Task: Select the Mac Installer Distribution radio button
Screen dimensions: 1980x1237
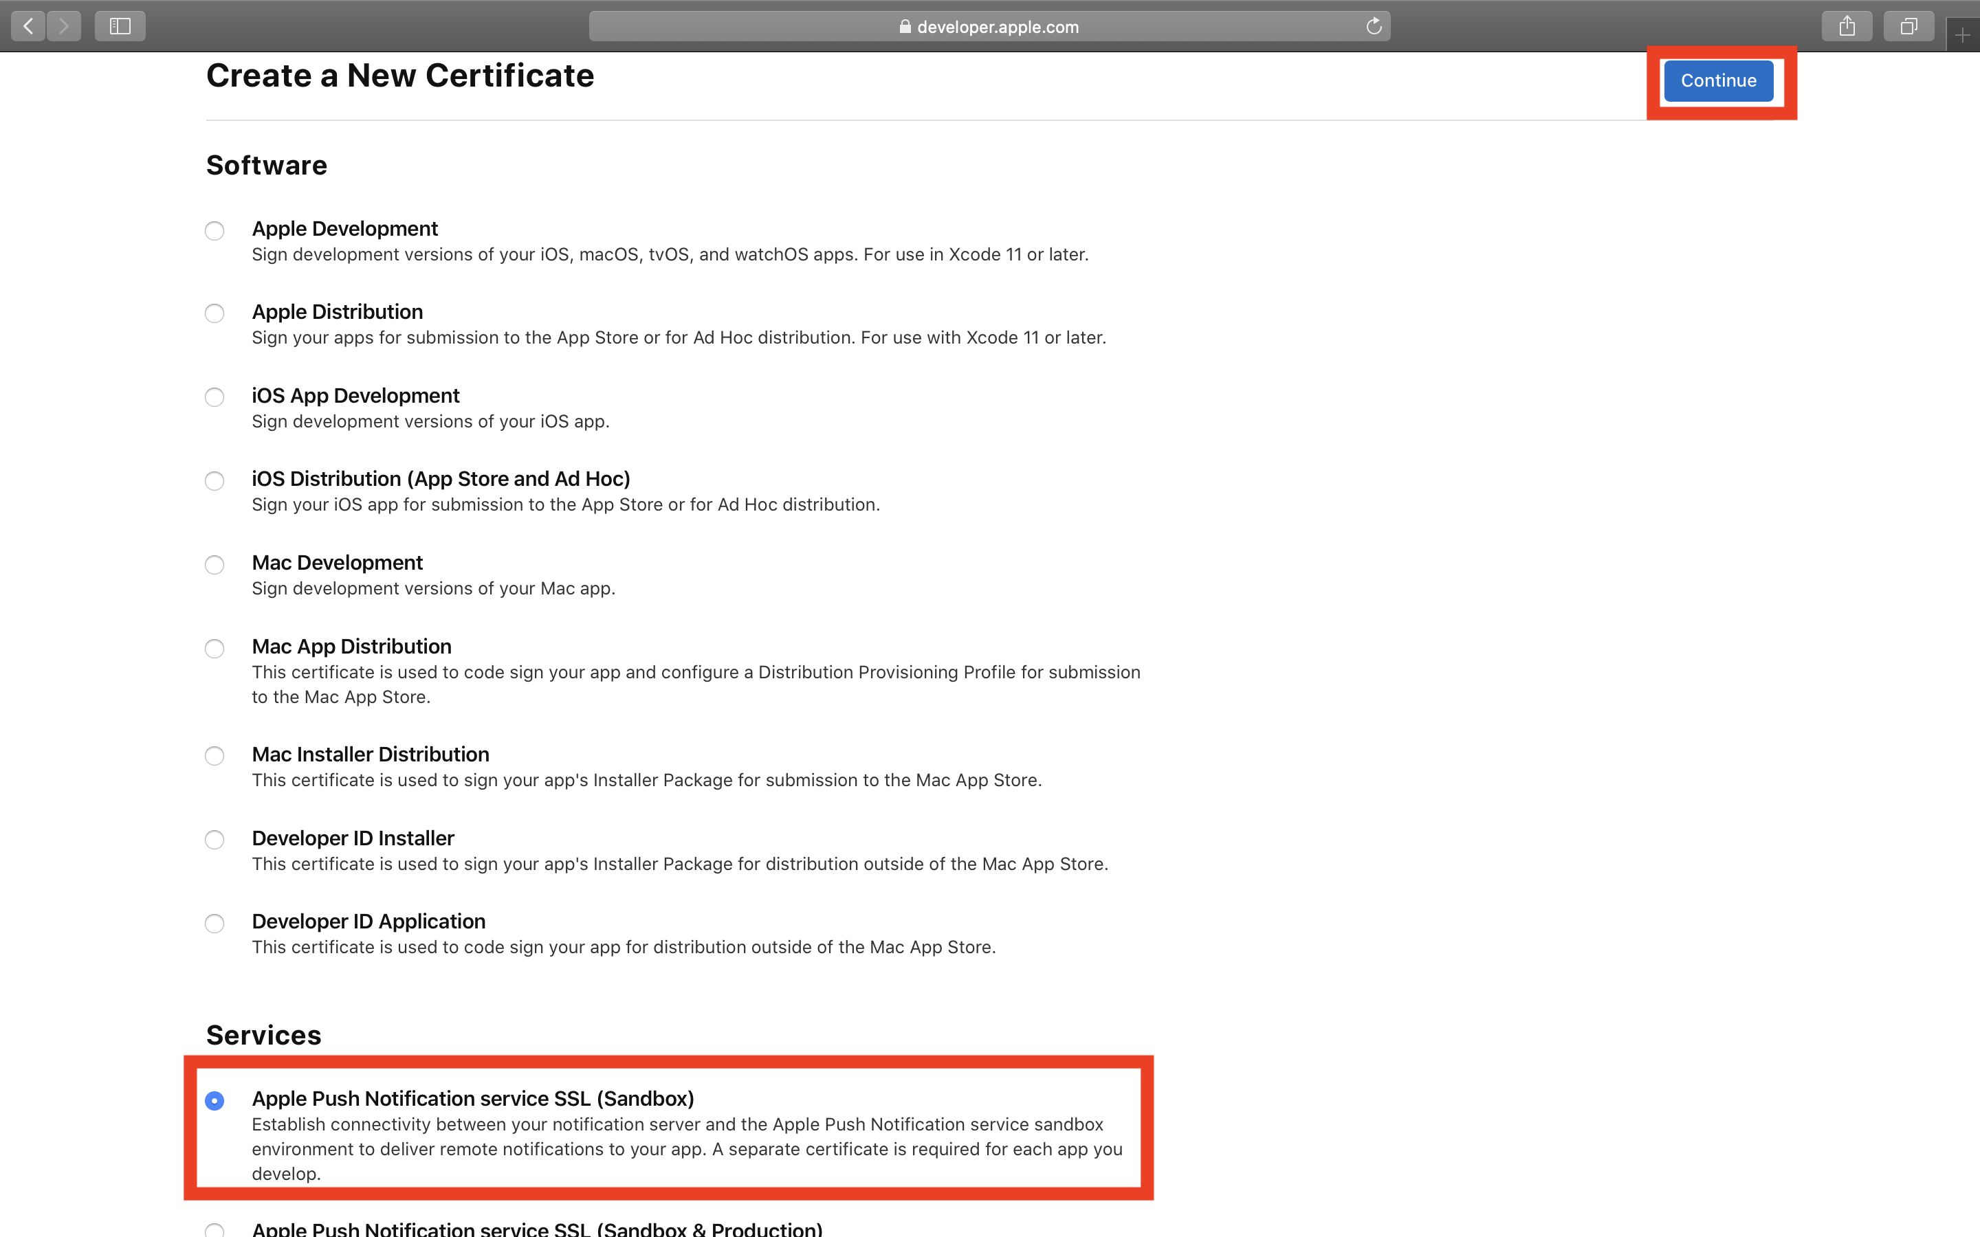Action: [x=214, y=756]
